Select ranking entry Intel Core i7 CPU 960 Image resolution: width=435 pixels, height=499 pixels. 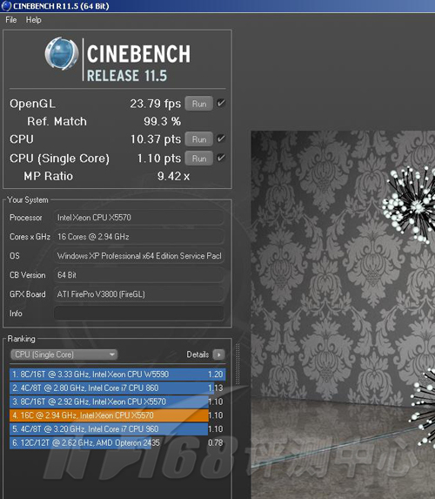pyautogui.click(x=117, y=429)
